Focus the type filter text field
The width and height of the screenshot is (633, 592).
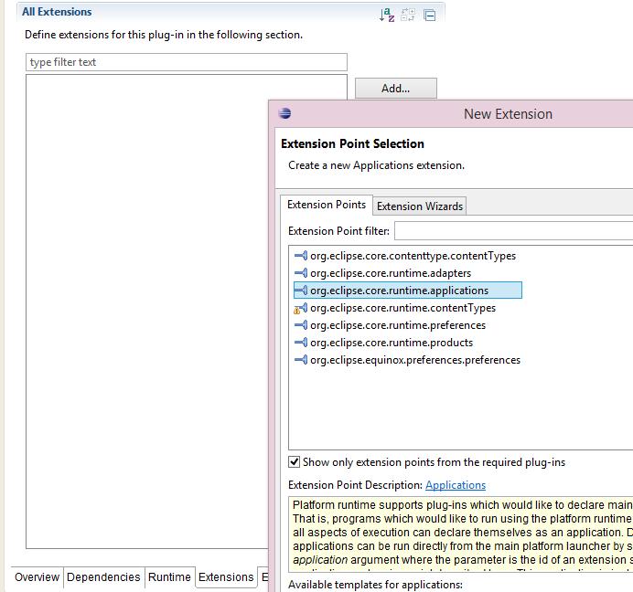(187, 62)
